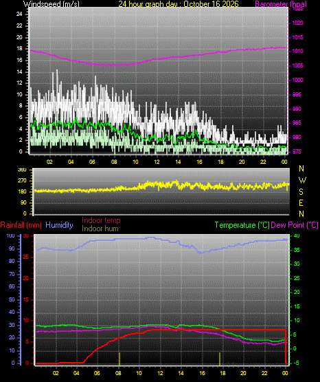
Task: Select the '270' tick on wind direction axis
Action: pyautogui.click(x=22, y=181)
